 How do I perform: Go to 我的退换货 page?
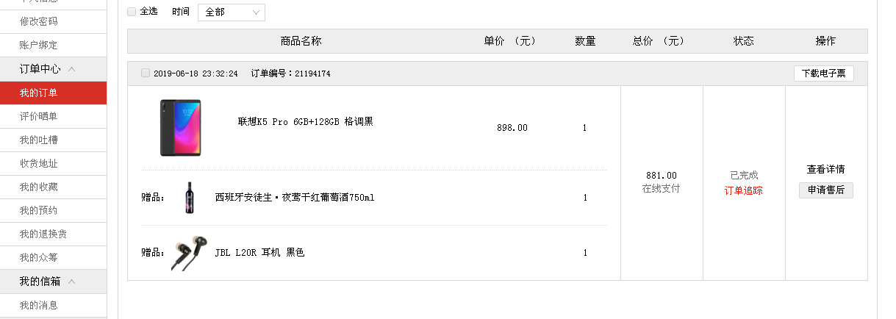[43, 234]
